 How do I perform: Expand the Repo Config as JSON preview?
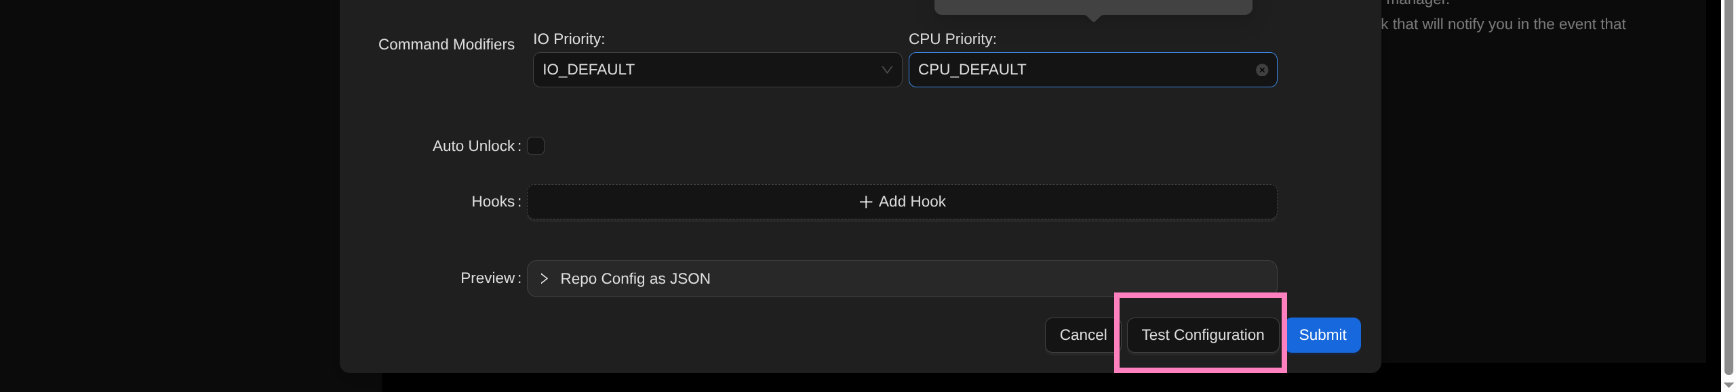635,278
